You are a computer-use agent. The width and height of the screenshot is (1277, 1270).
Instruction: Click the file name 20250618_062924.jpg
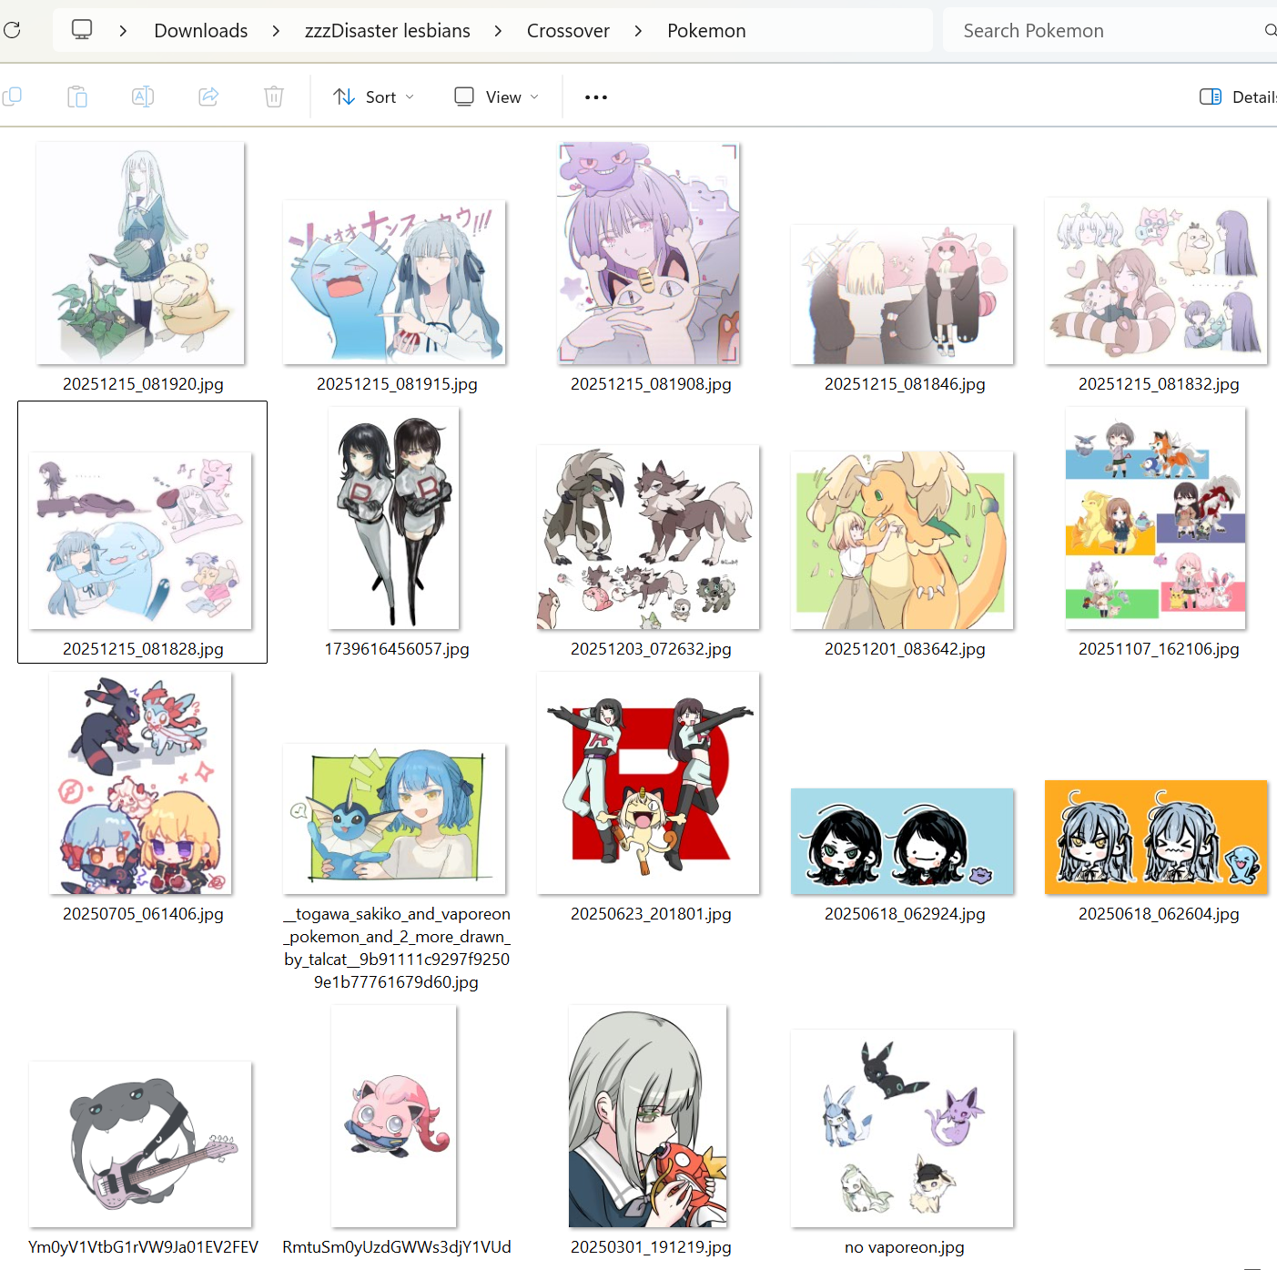905,914
